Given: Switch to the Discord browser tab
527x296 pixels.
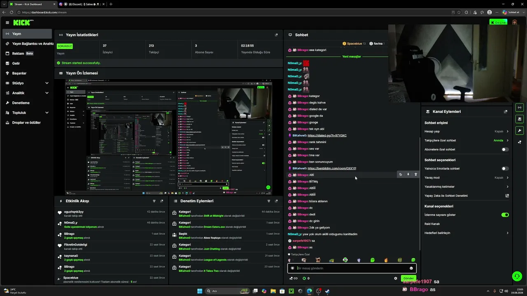Looking at the screenshot, I should (x=82, y=4).
